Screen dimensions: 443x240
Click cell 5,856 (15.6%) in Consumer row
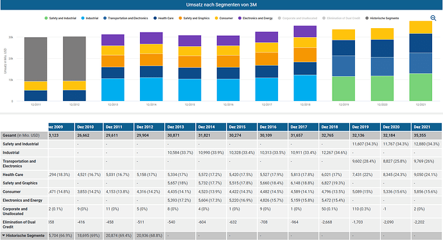pos(426,192)
